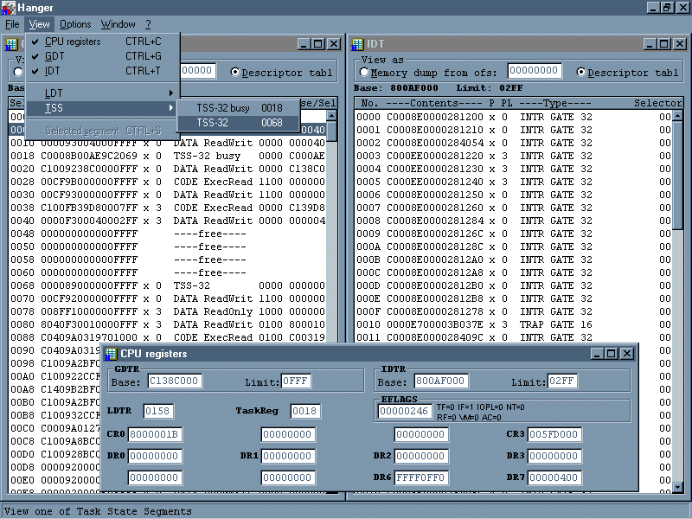Click the IDT list scrollbar down arrow
The width and height of the screenshot is (692, 519).
click(x=678, y=487)
